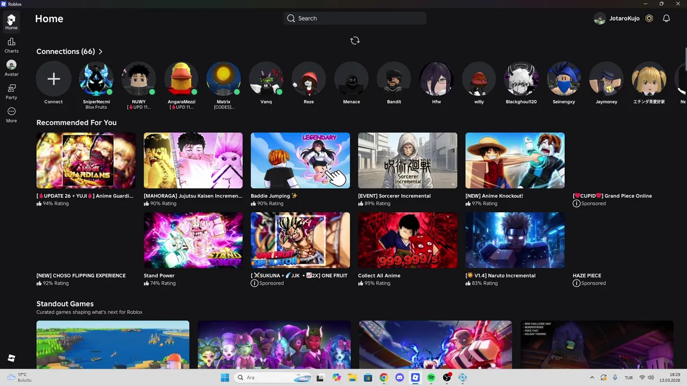Open the fourth Standout Games challenge map thumbnail

(x=597, y=345)
